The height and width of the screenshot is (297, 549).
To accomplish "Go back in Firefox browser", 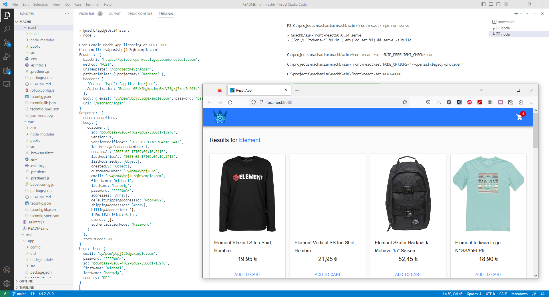I will pyautogui.click(x=210, y=102).
